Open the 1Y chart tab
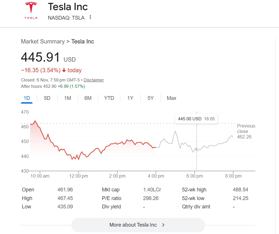Image resolution: width=279 pixels, height=234 pixels. 130,98
